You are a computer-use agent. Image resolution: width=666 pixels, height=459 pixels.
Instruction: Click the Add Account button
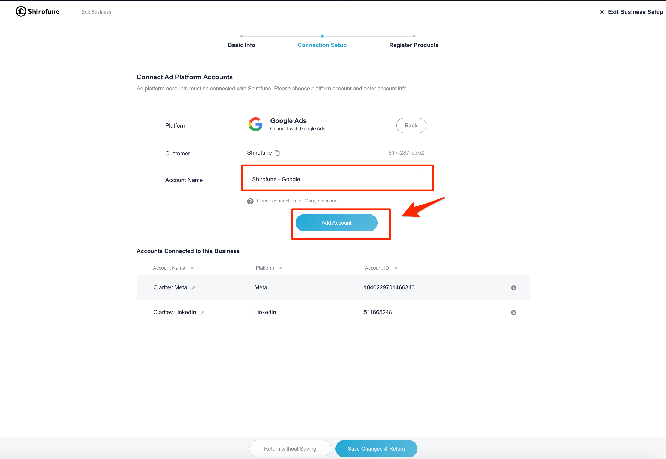(x=336, y=223)
